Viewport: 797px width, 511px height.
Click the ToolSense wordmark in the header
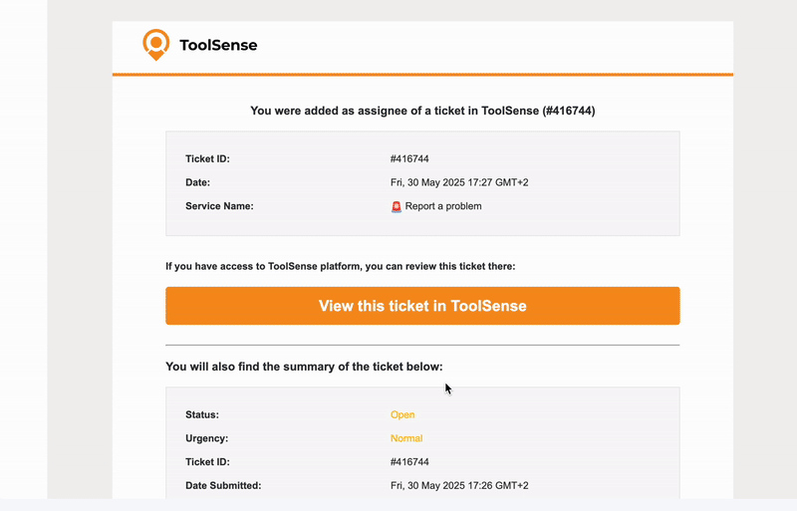[218, 45]
